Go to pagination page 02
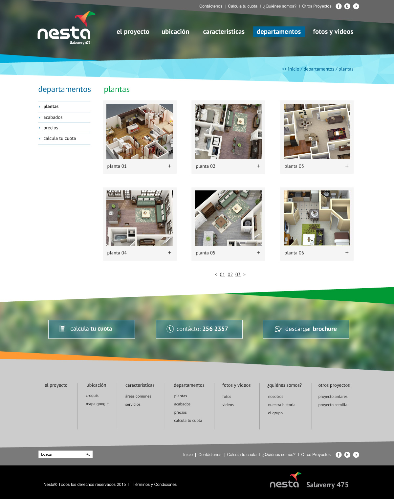394x499 pixels. pyautogui.click(x=230, y=275)
